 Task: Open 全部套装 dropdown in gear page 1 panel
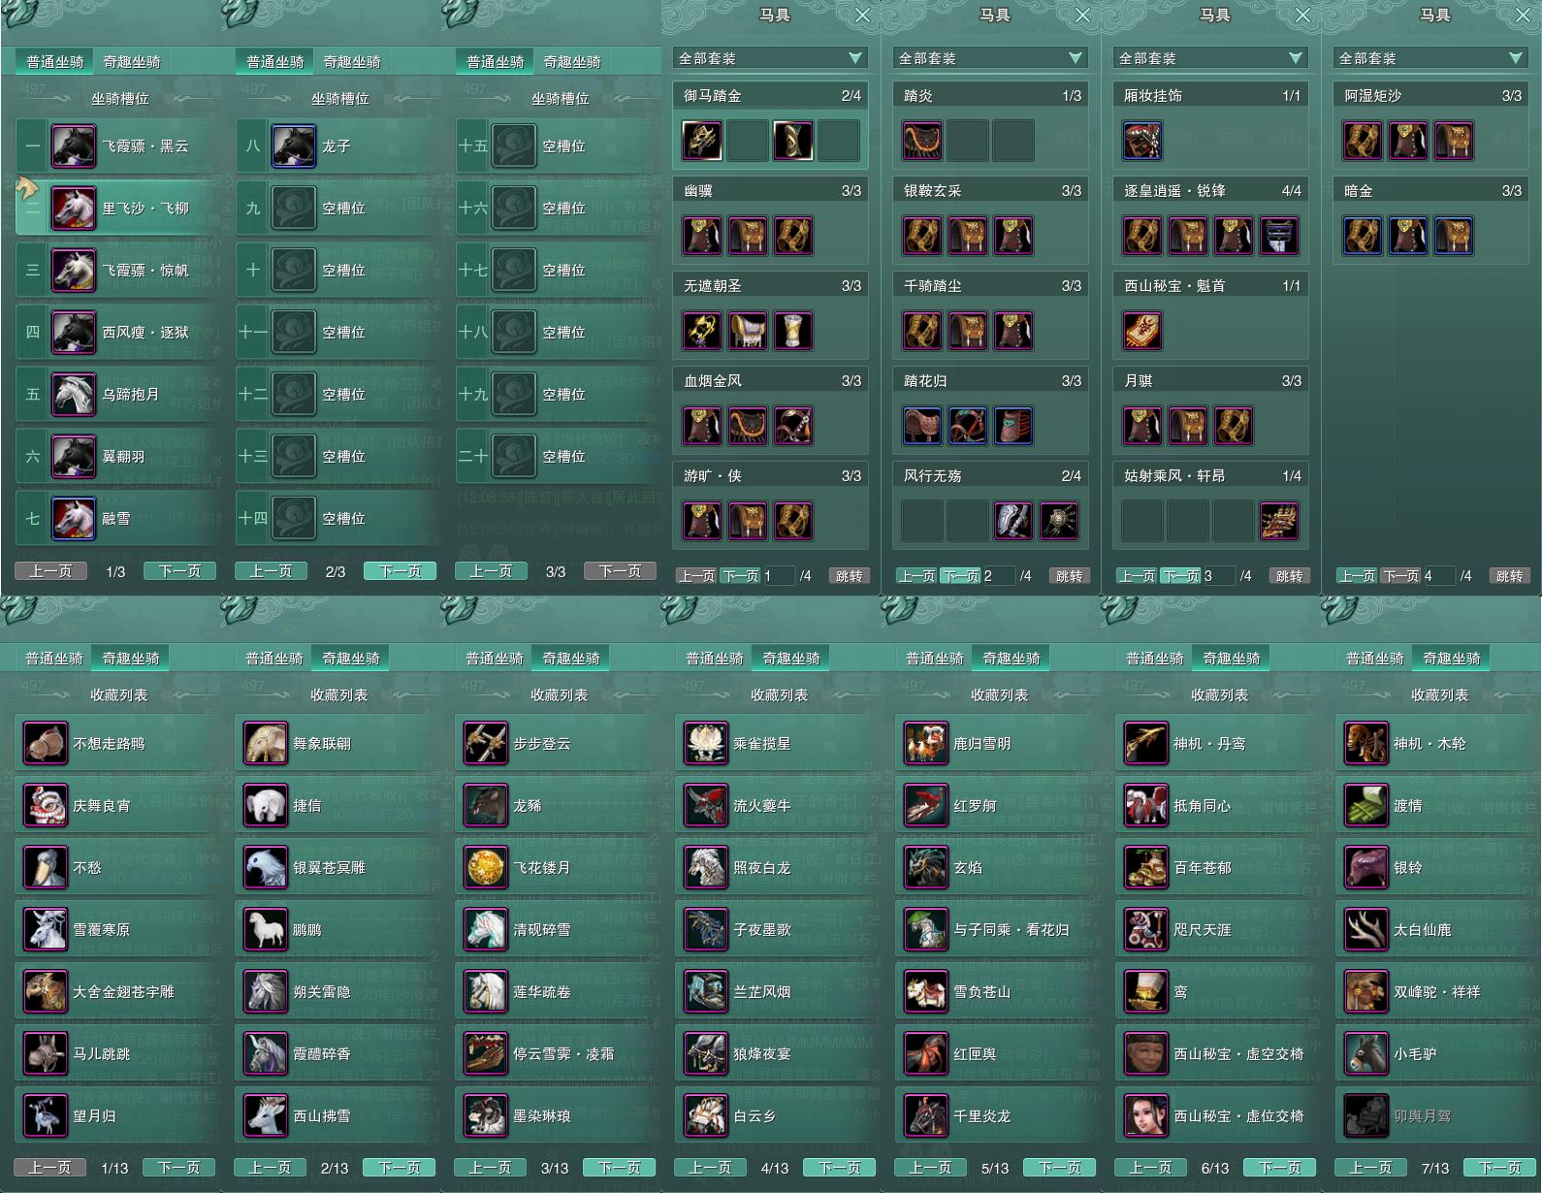pyautogui.click(x=770, y=58)
